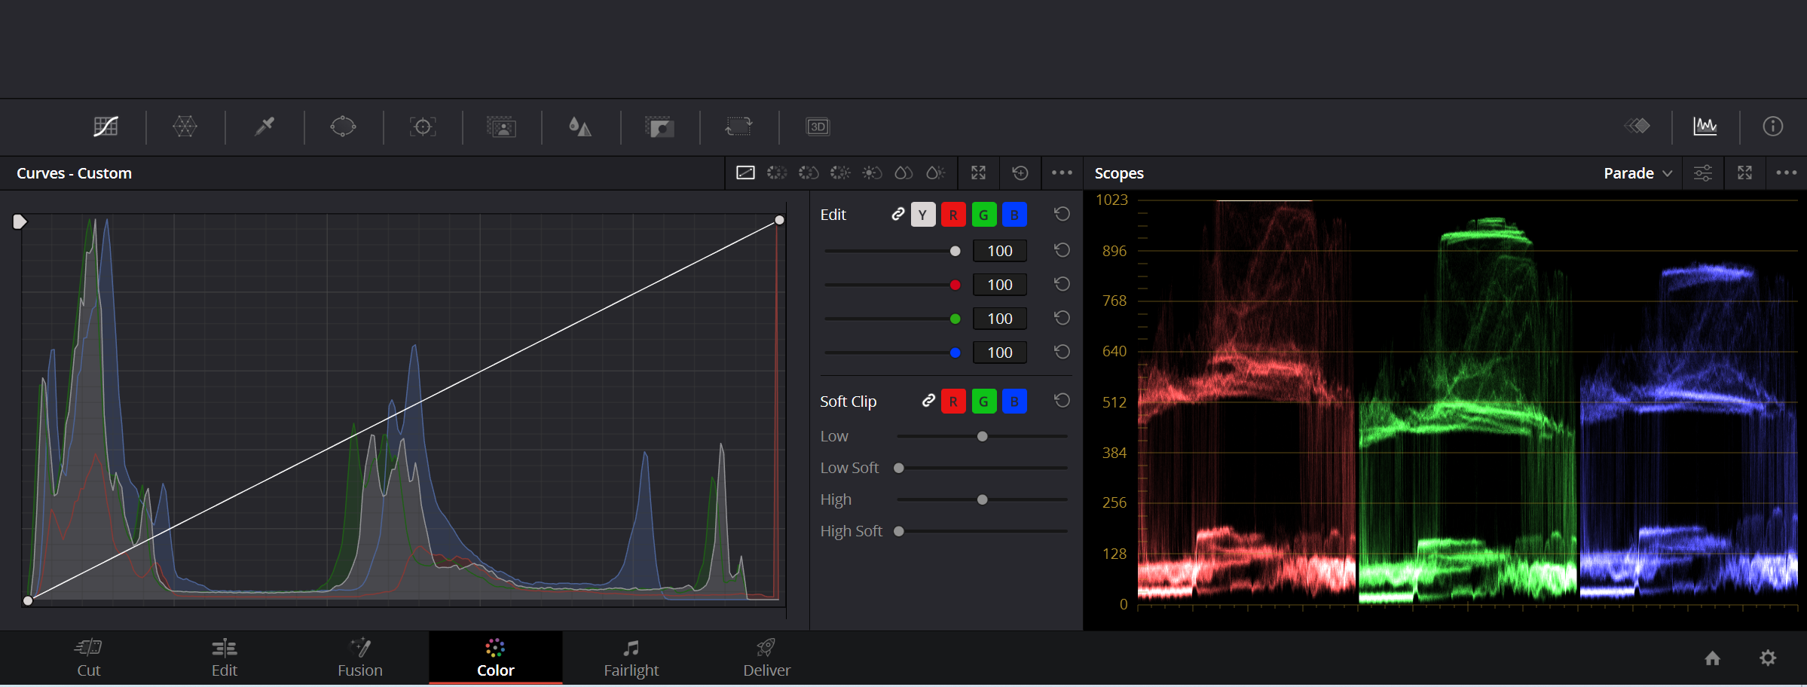Open the Information panel
Viewport: 1807px width, 687px height.
tap(1773, 126)
